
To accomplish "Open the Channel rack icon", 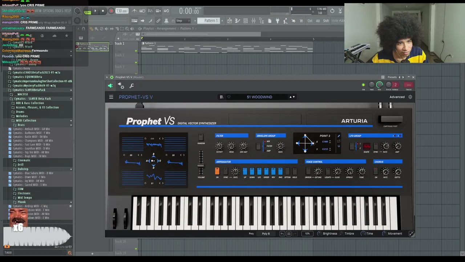I will (246, 21).
